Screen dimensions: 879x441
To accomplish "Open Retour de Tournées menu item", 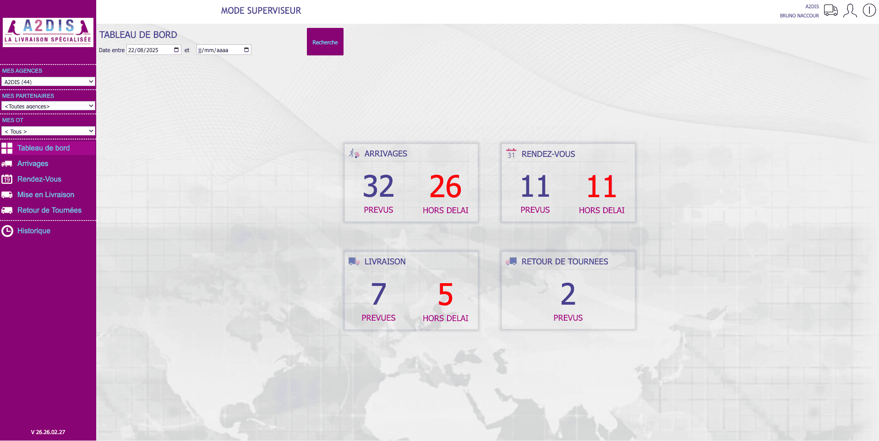I will 49,210.
